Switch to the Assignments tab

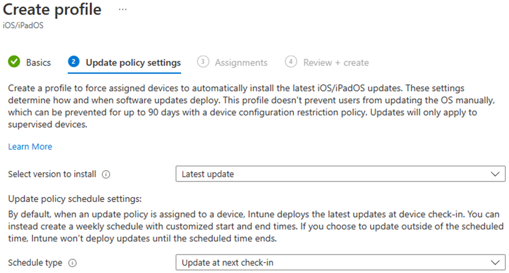tap(241, 62)
